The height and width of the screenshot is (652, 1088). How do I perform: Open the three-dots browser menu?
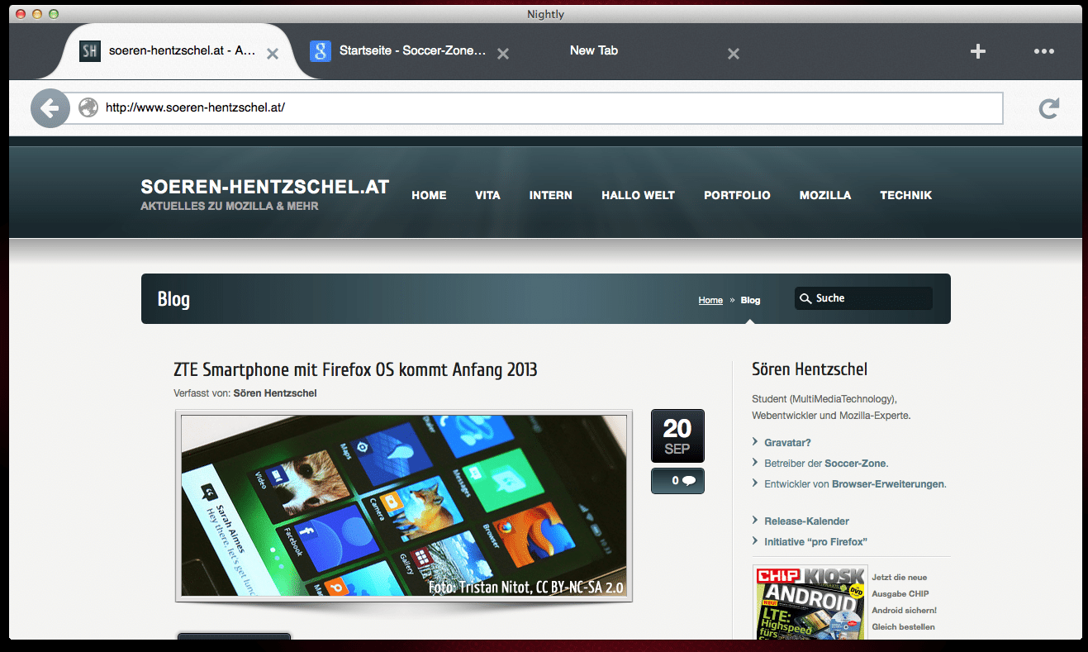[1044, 51]
